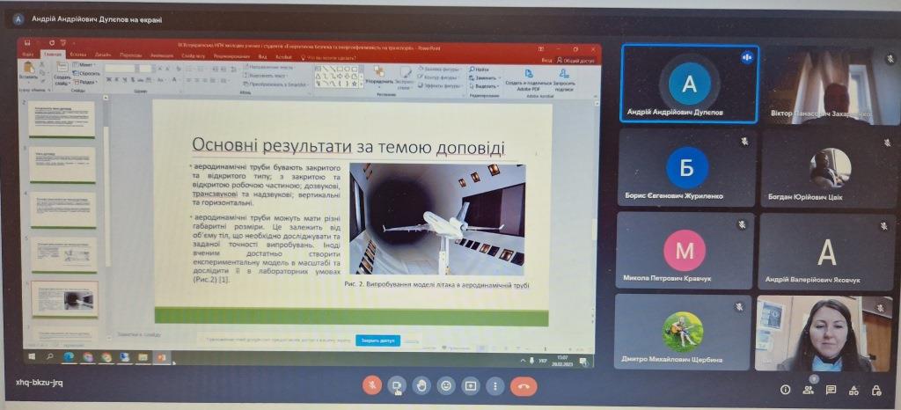Screen dimensions: 901x410
Task: Open meeting details info icon
Action: click(x=785, y=389)
